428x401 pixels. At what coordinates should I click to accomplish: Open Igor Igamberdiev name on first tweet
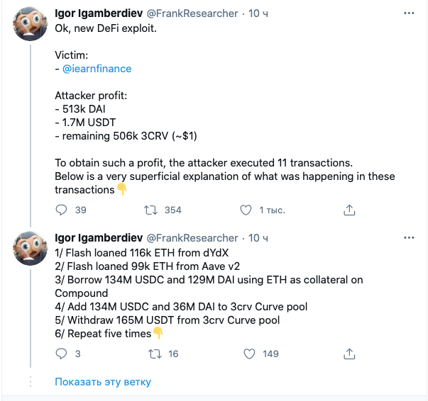point(98,13)
